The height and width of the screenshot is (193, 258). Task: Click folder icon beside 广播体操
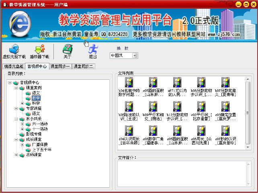[28, 145]
